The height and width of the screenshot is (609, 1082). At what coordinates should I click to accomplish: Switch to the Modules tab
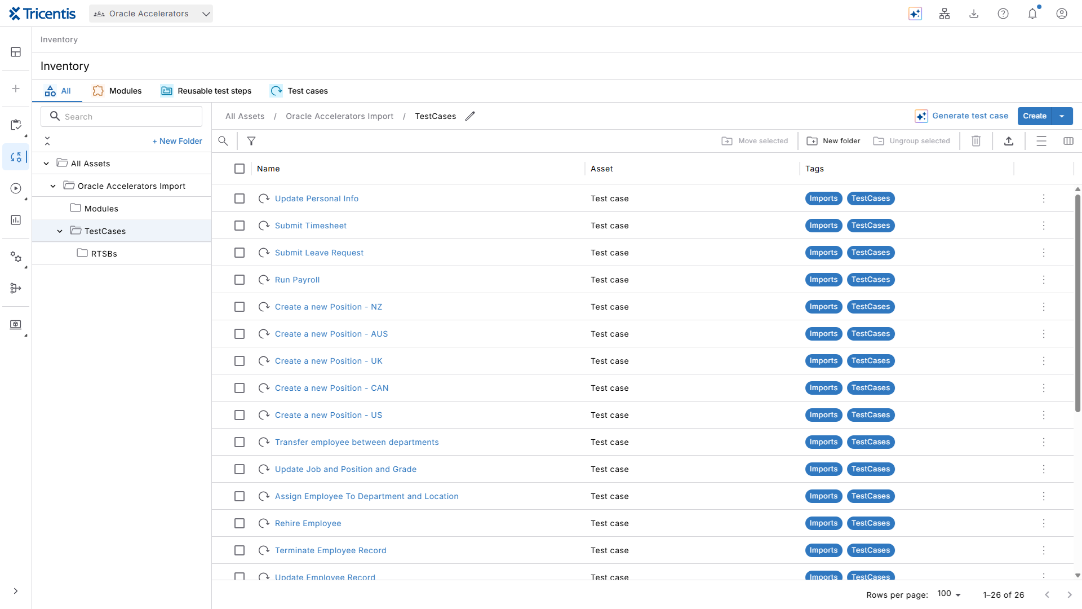tap(117, 91)
